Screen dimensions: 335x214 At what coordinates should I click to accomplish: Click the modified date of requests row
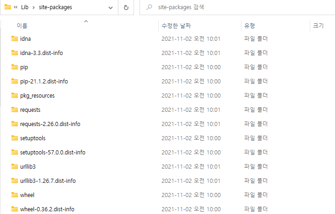tap(191, 110)
